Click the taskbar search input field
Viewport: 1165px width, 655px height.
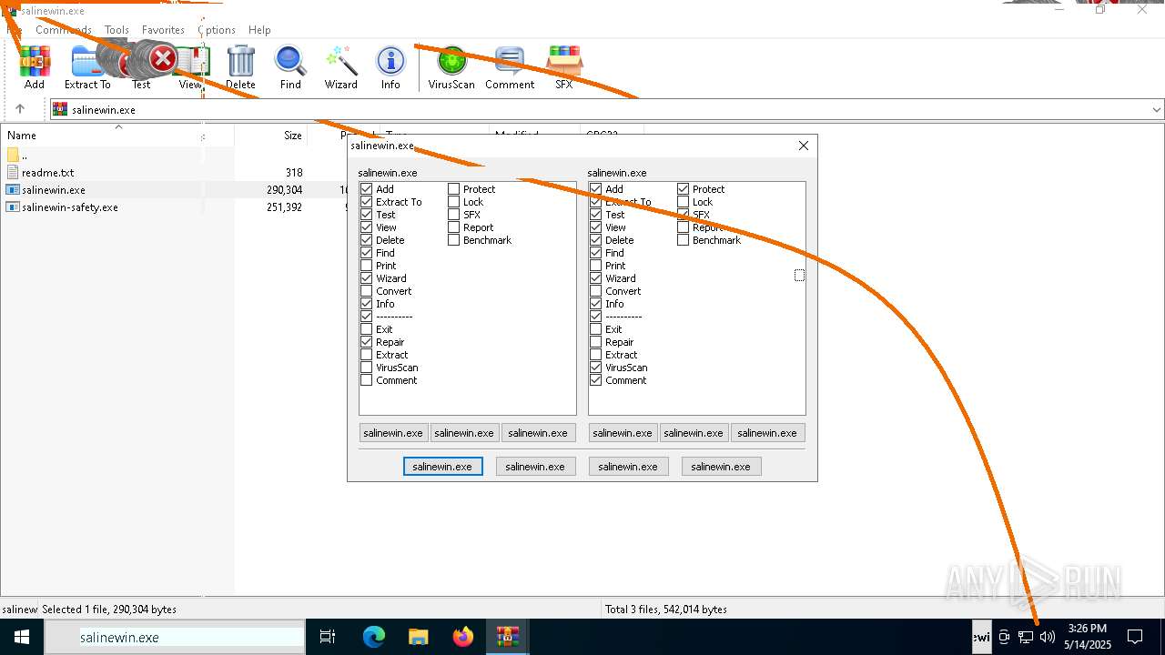175,637
